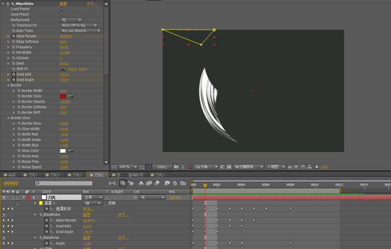Viewport: 391px width, 249px height.
Task: Click the Shift XY point picker crosshair
Action: (63, 69)
